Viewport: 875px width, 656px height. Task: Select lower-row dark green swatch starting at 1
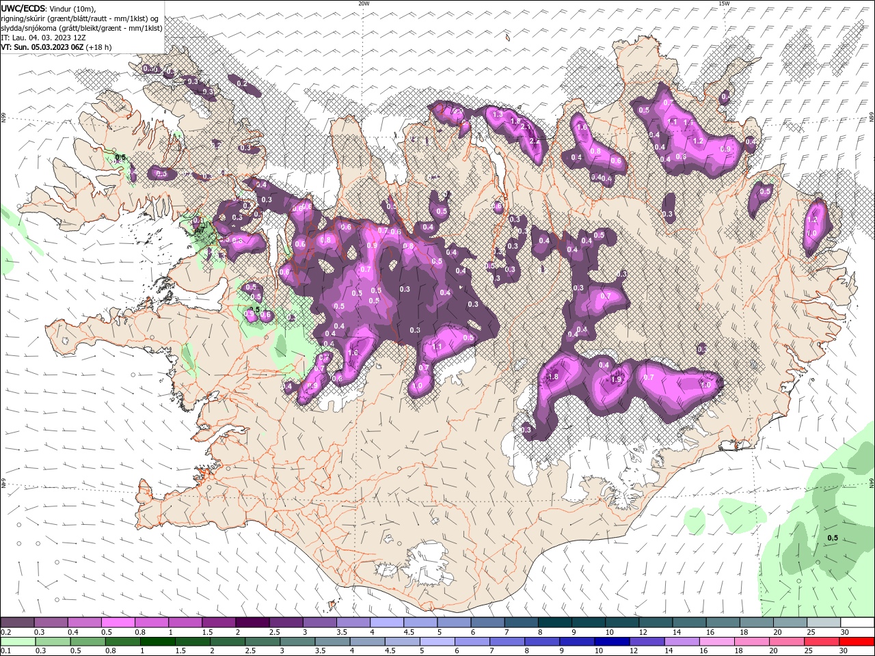(157, 642)
